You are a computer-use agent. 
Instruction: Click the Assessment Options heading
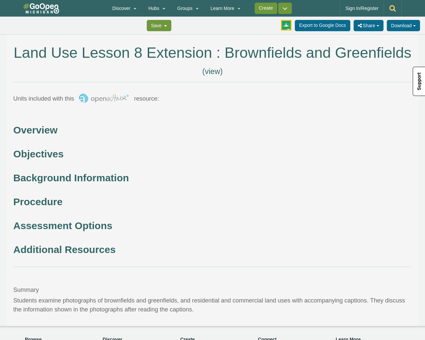63,225
